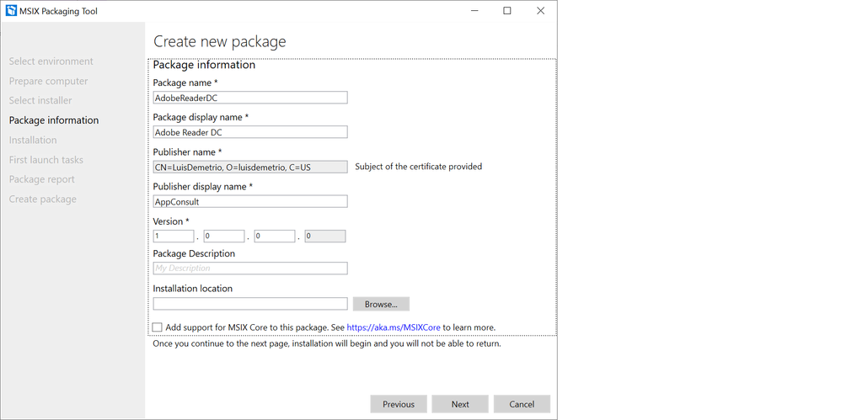The height and width of the screenshot is (420, 841).
Task: Open the aka.ms/MSIXCore link
Action: coord(394,327)
